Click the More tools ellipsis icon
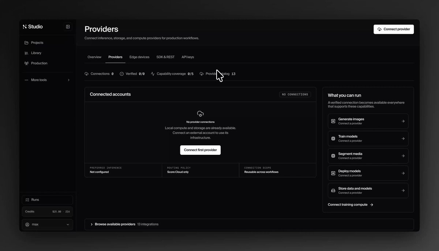 (x=26, y=80)
